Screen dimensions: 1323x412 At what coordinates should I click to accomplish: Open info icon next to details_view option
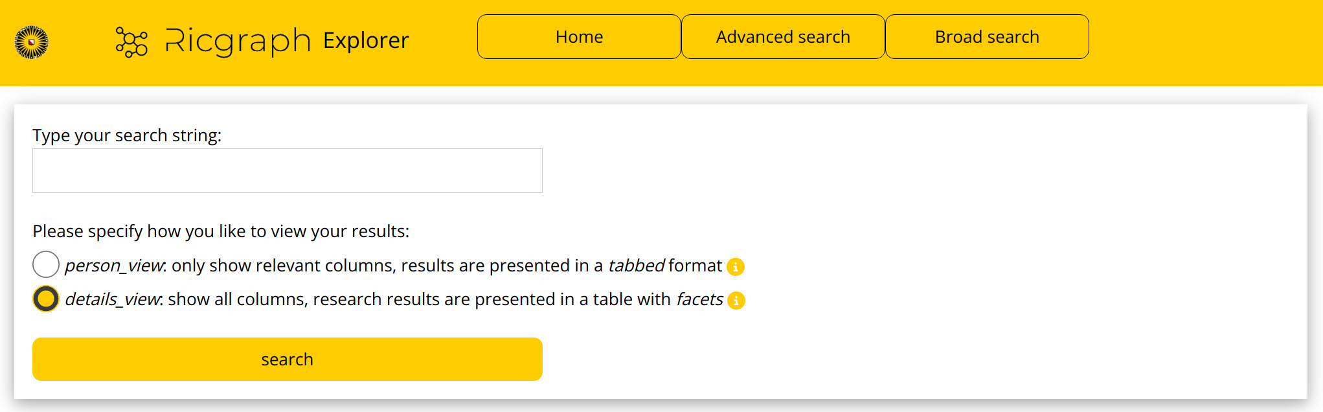(x=736, y=301)
